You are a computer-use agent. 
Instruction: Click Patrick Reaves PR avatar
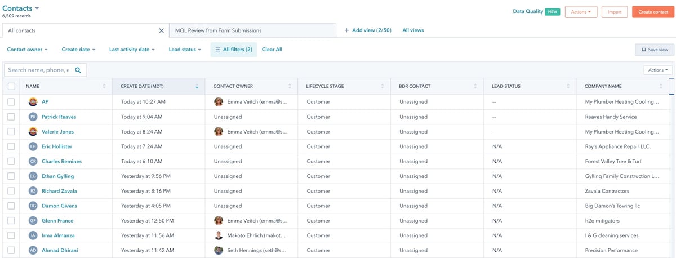(33, 117)
